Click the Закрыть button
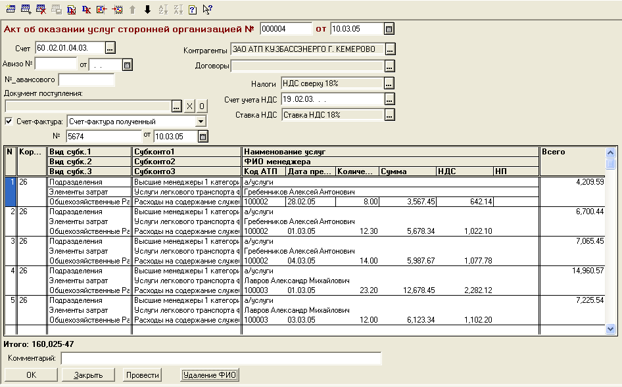This screenshot has height=387, width=622. pyautogui.click(x=88, y=375)
